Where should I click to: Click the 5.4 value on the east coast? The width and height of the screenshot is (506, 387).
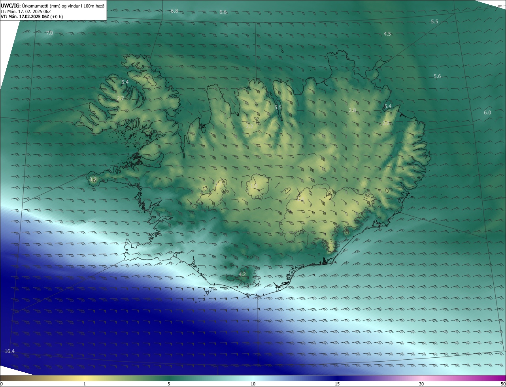tap(388, 106)
